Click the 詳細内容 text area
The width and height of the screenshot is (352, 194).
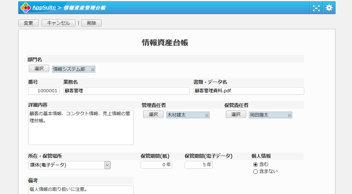(x=81, y=127)
